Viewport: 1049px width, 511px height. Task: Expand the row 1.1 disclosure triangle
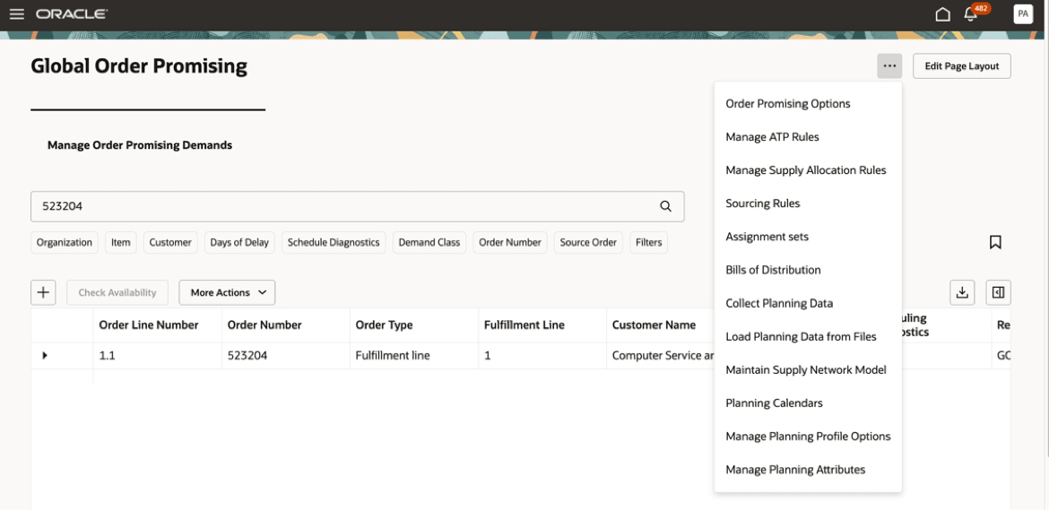45,355
